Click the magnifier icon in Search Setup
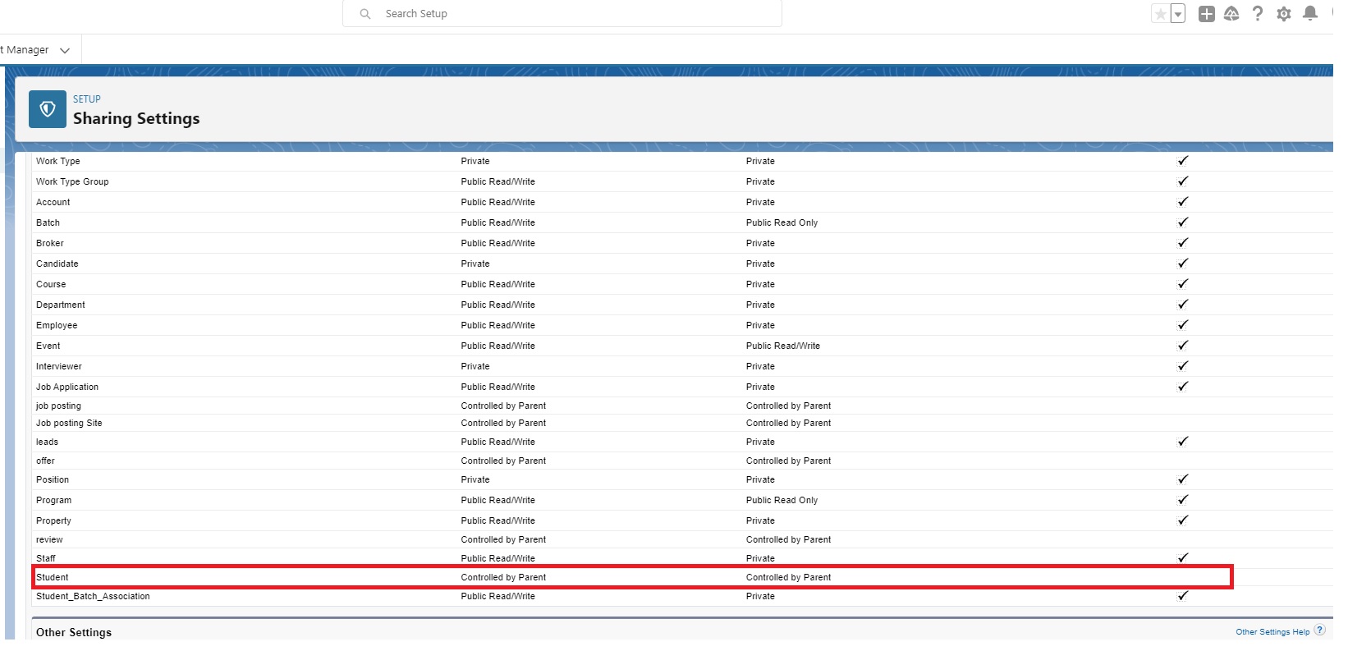The height and width of the screenshot is (651, 1348). [365, 14]
